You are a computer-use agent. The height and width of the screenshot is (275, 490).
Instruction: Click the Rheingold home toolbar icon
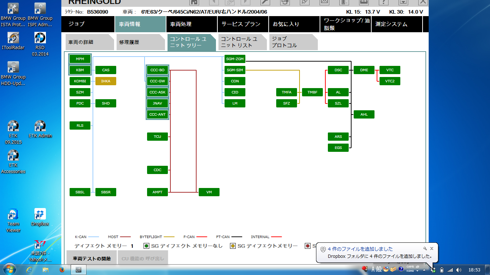coord(194,2)
